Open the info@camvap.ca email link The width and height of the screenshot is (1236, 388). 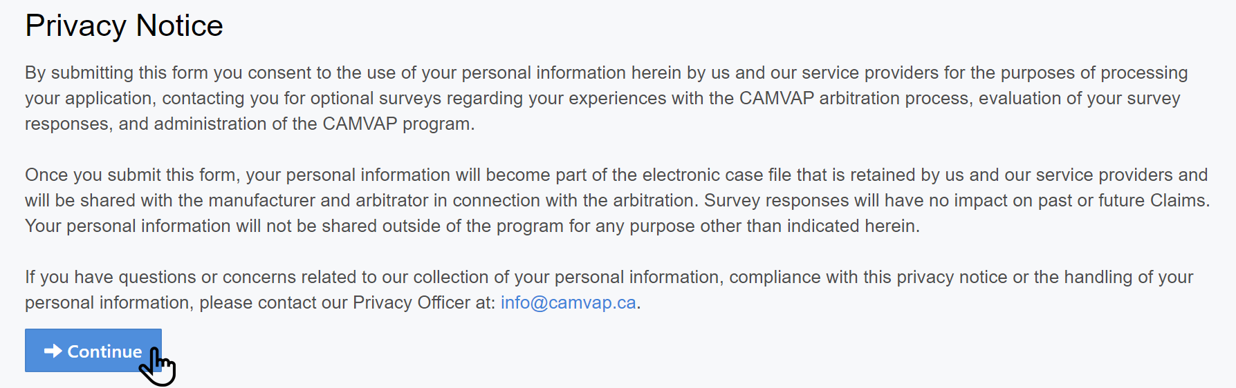(568, 302)
